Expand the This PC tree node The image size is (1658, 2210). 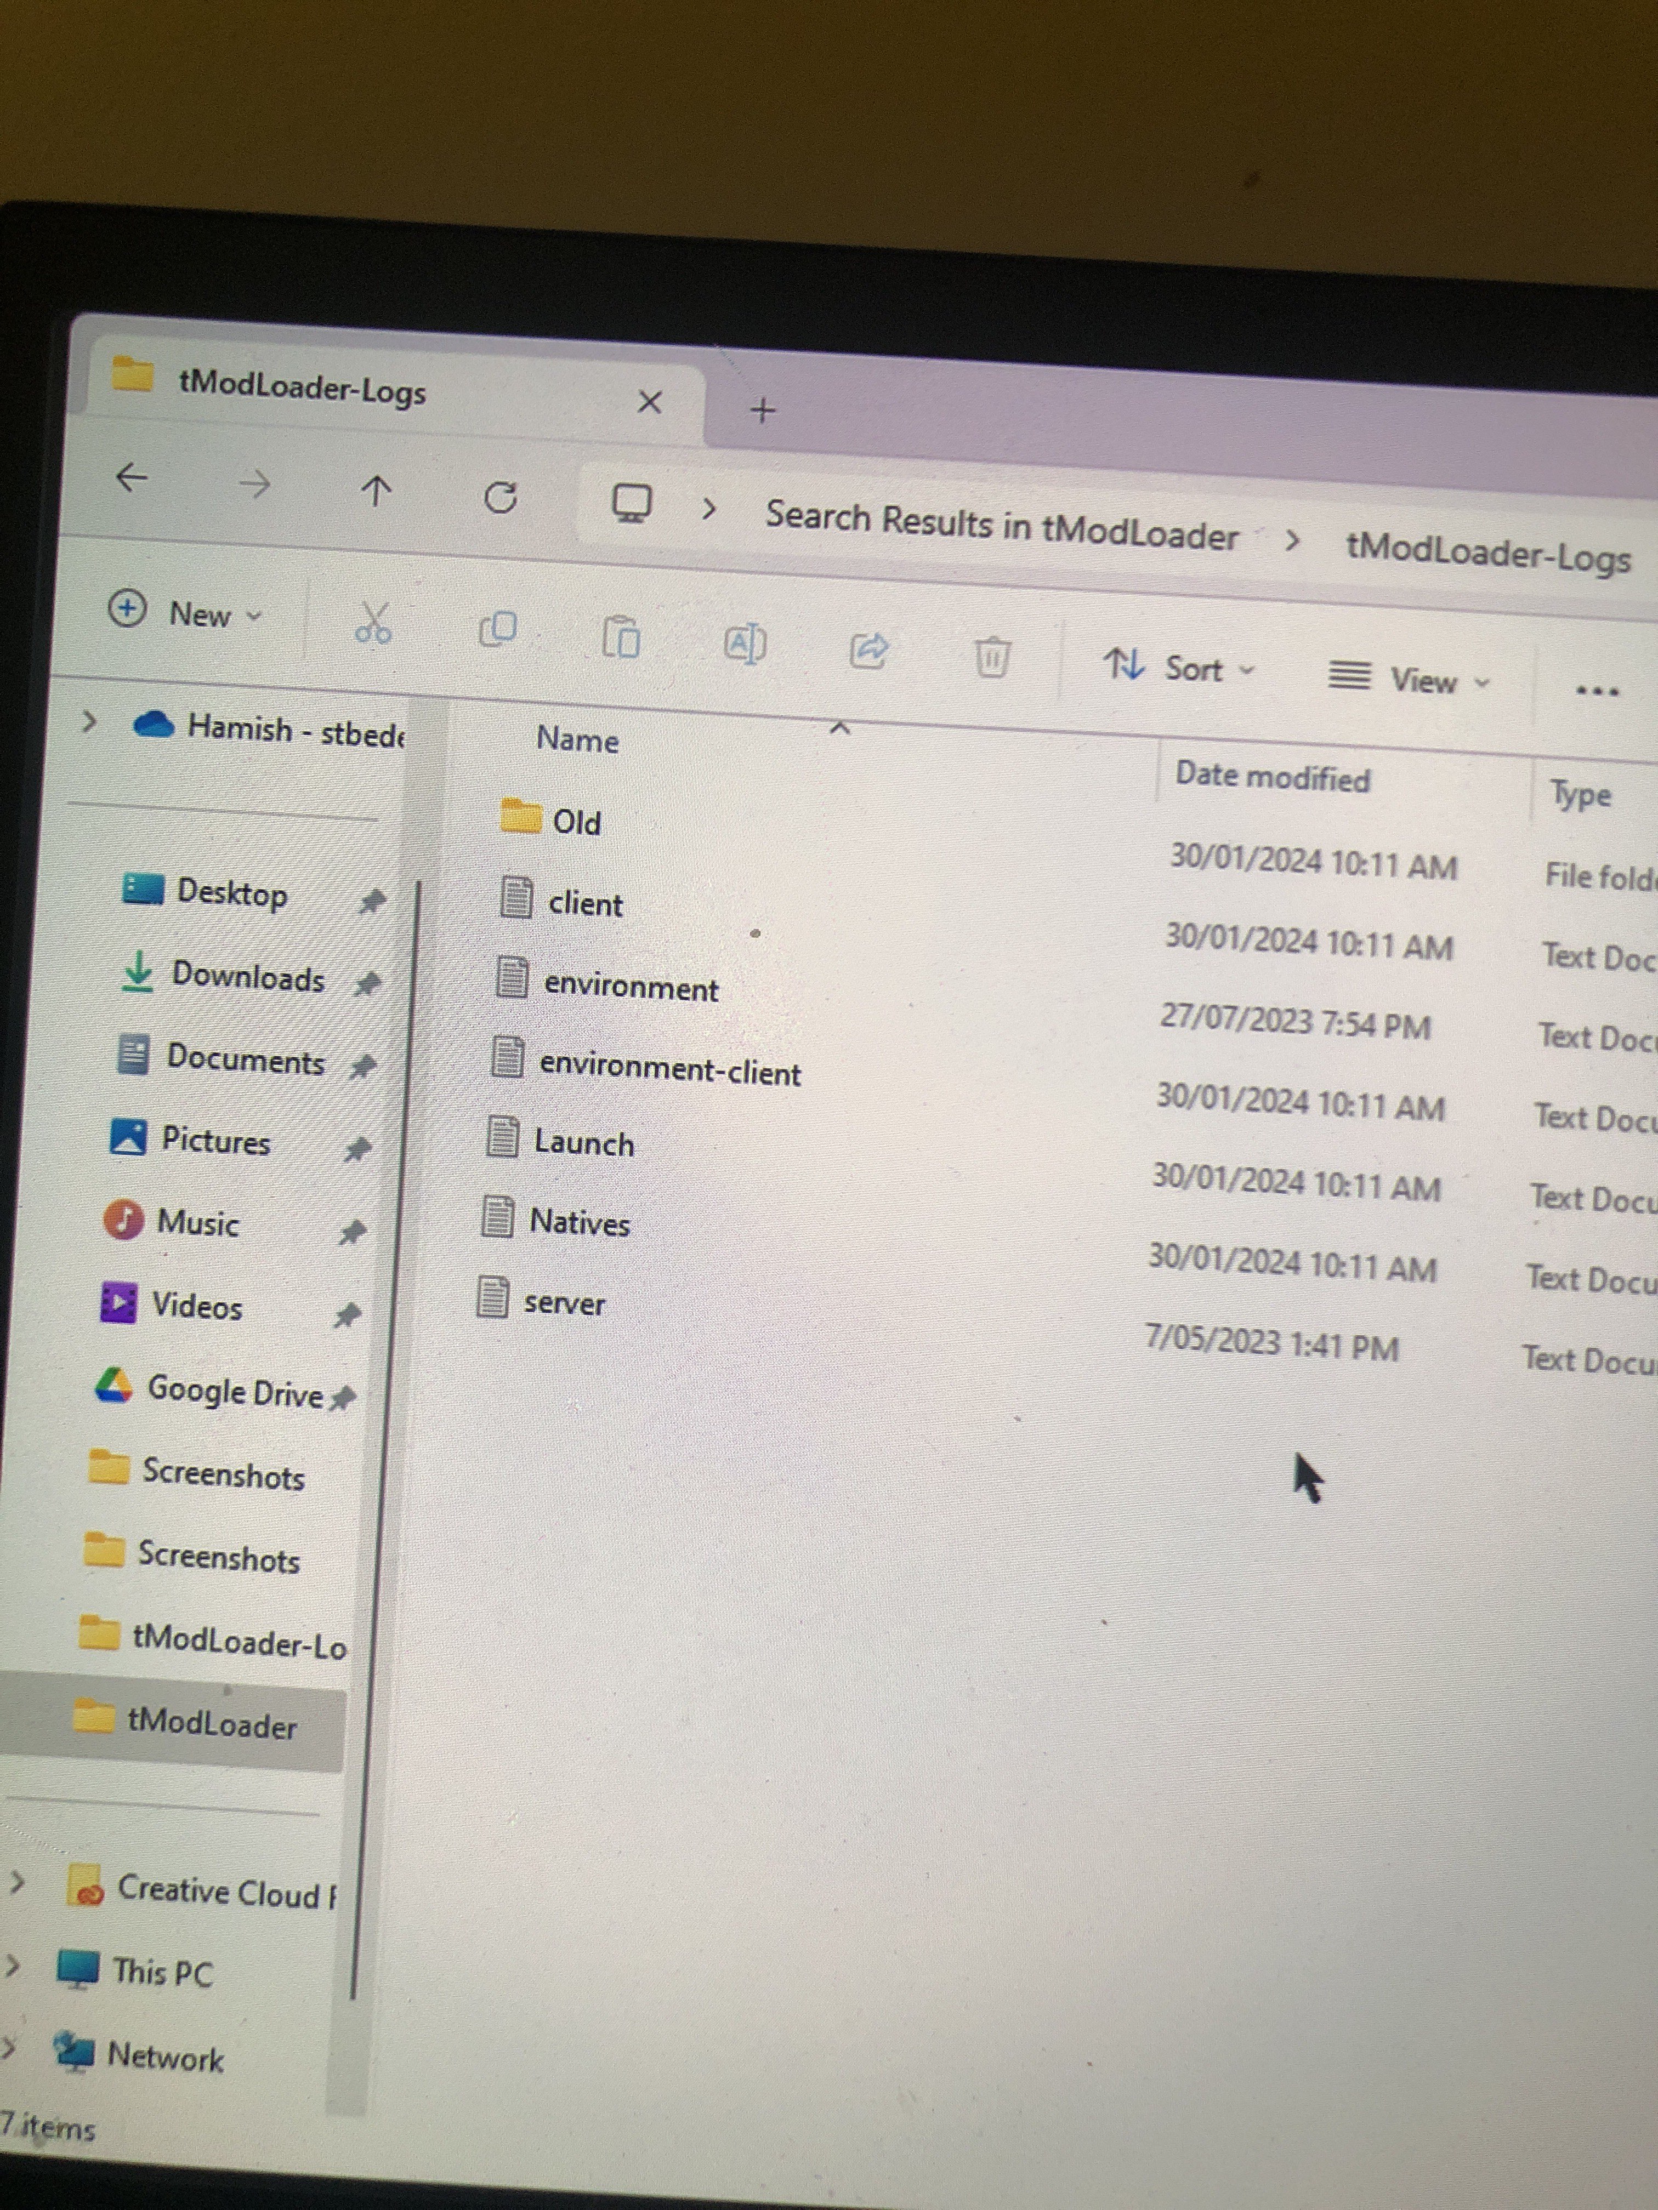coord(13,1966)
